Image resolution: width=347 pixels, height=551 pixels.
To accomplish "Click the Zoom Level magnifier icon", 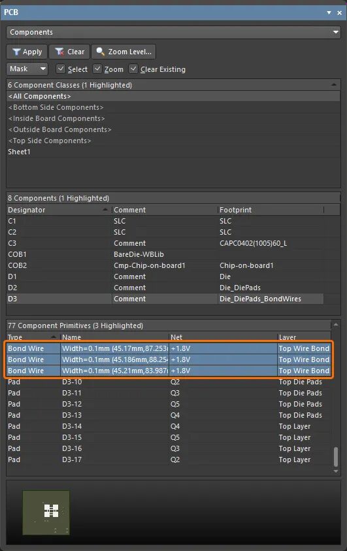I will click(100, 52).
